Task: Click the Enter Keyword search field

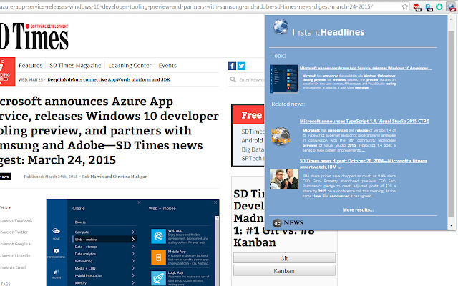Action: click(246, 79)
